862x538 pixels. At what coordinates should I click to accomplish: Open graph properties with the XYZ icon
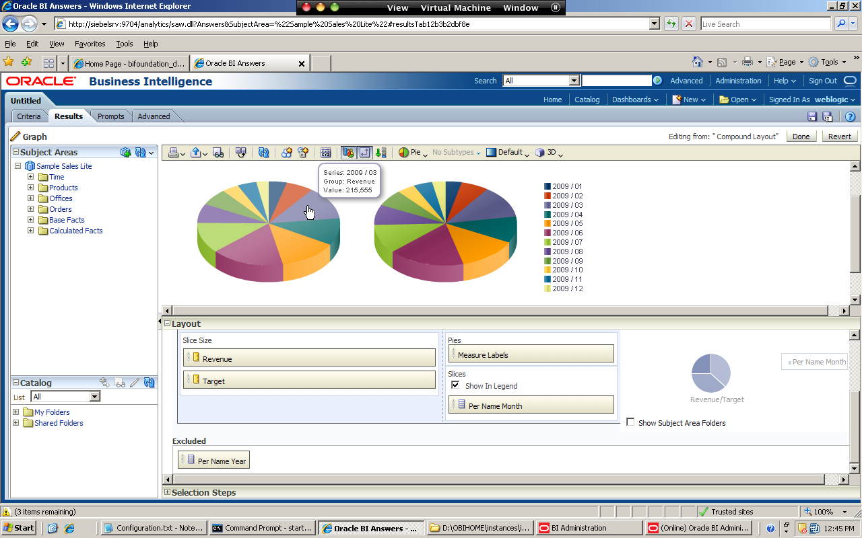[327, 153]
